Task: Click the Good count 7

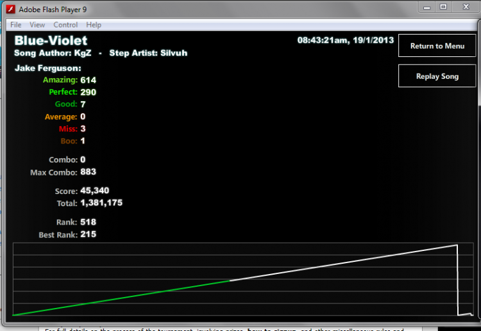Action: 83,104
